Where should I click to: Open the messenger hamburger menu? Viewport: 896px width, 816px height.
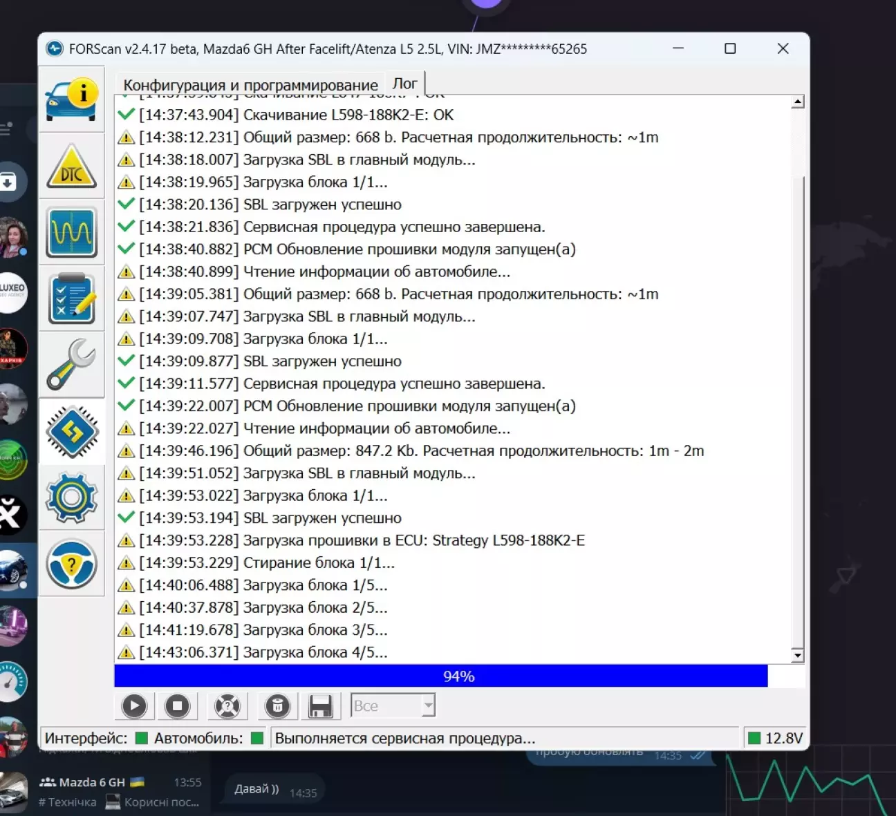click(x=7, y=129)
